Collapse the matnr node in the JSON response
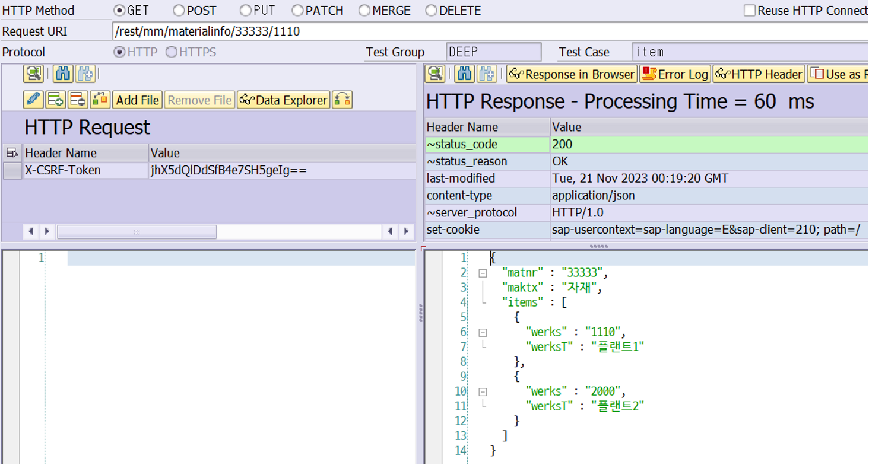The width and height of the screenshot is (869, 465). coord(483,272)
